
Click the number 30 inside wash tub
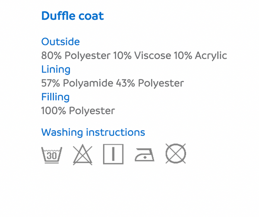coord(52,156)
